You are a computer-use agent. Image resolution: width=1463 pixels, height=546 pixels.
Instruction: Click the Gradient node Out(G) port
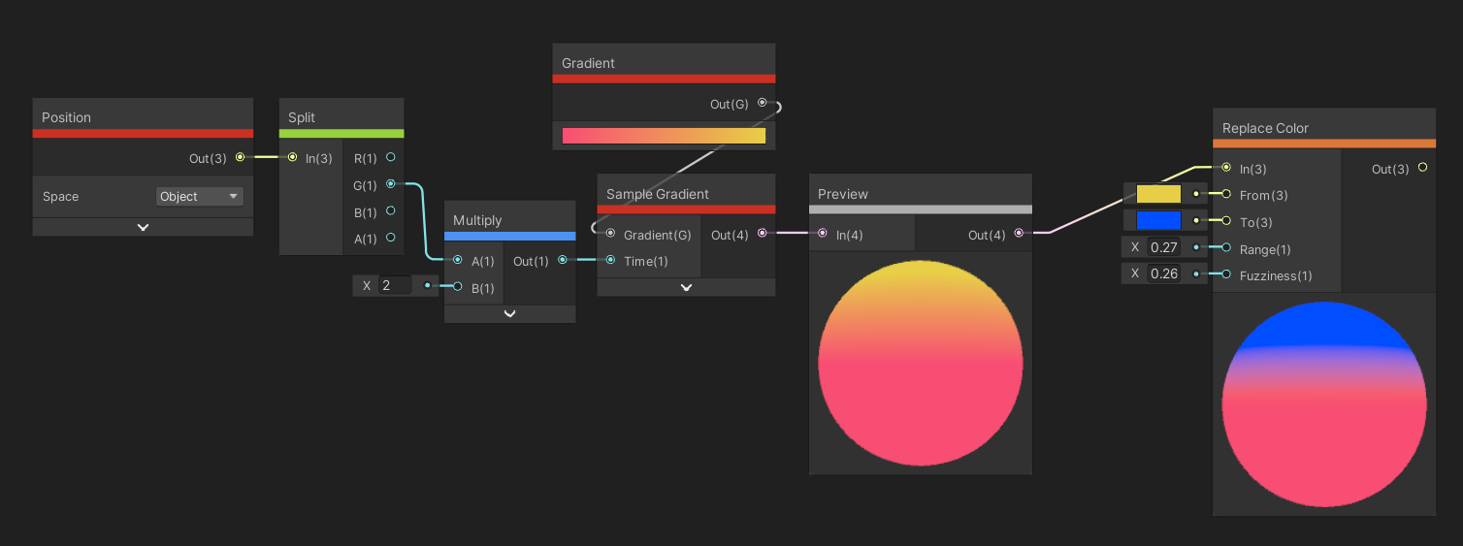(x=762, y=103)
